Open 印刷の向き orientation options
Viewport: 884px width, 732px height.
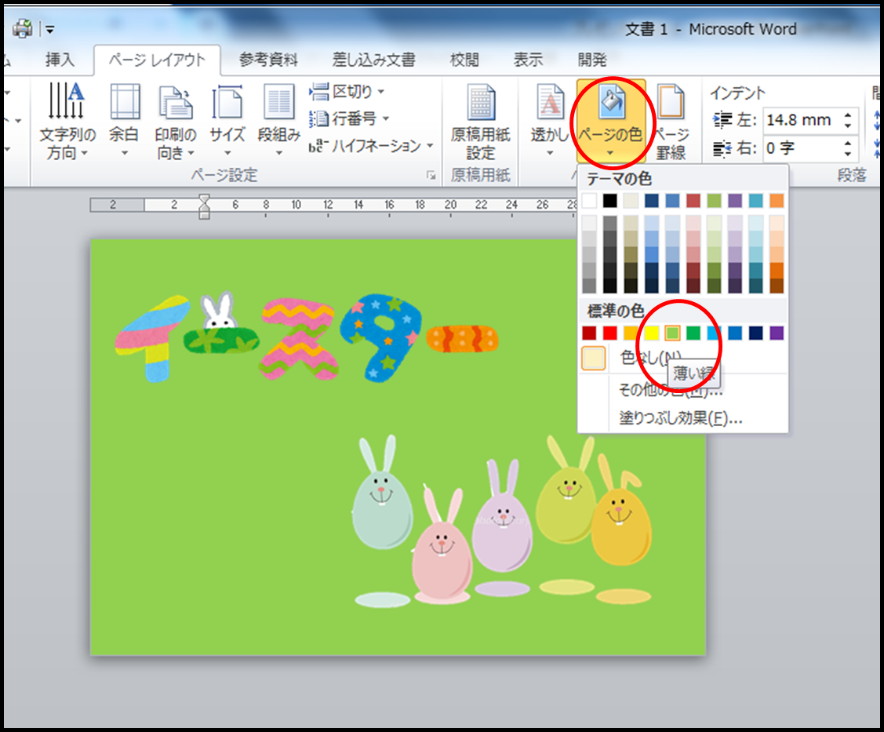(176, 121)
